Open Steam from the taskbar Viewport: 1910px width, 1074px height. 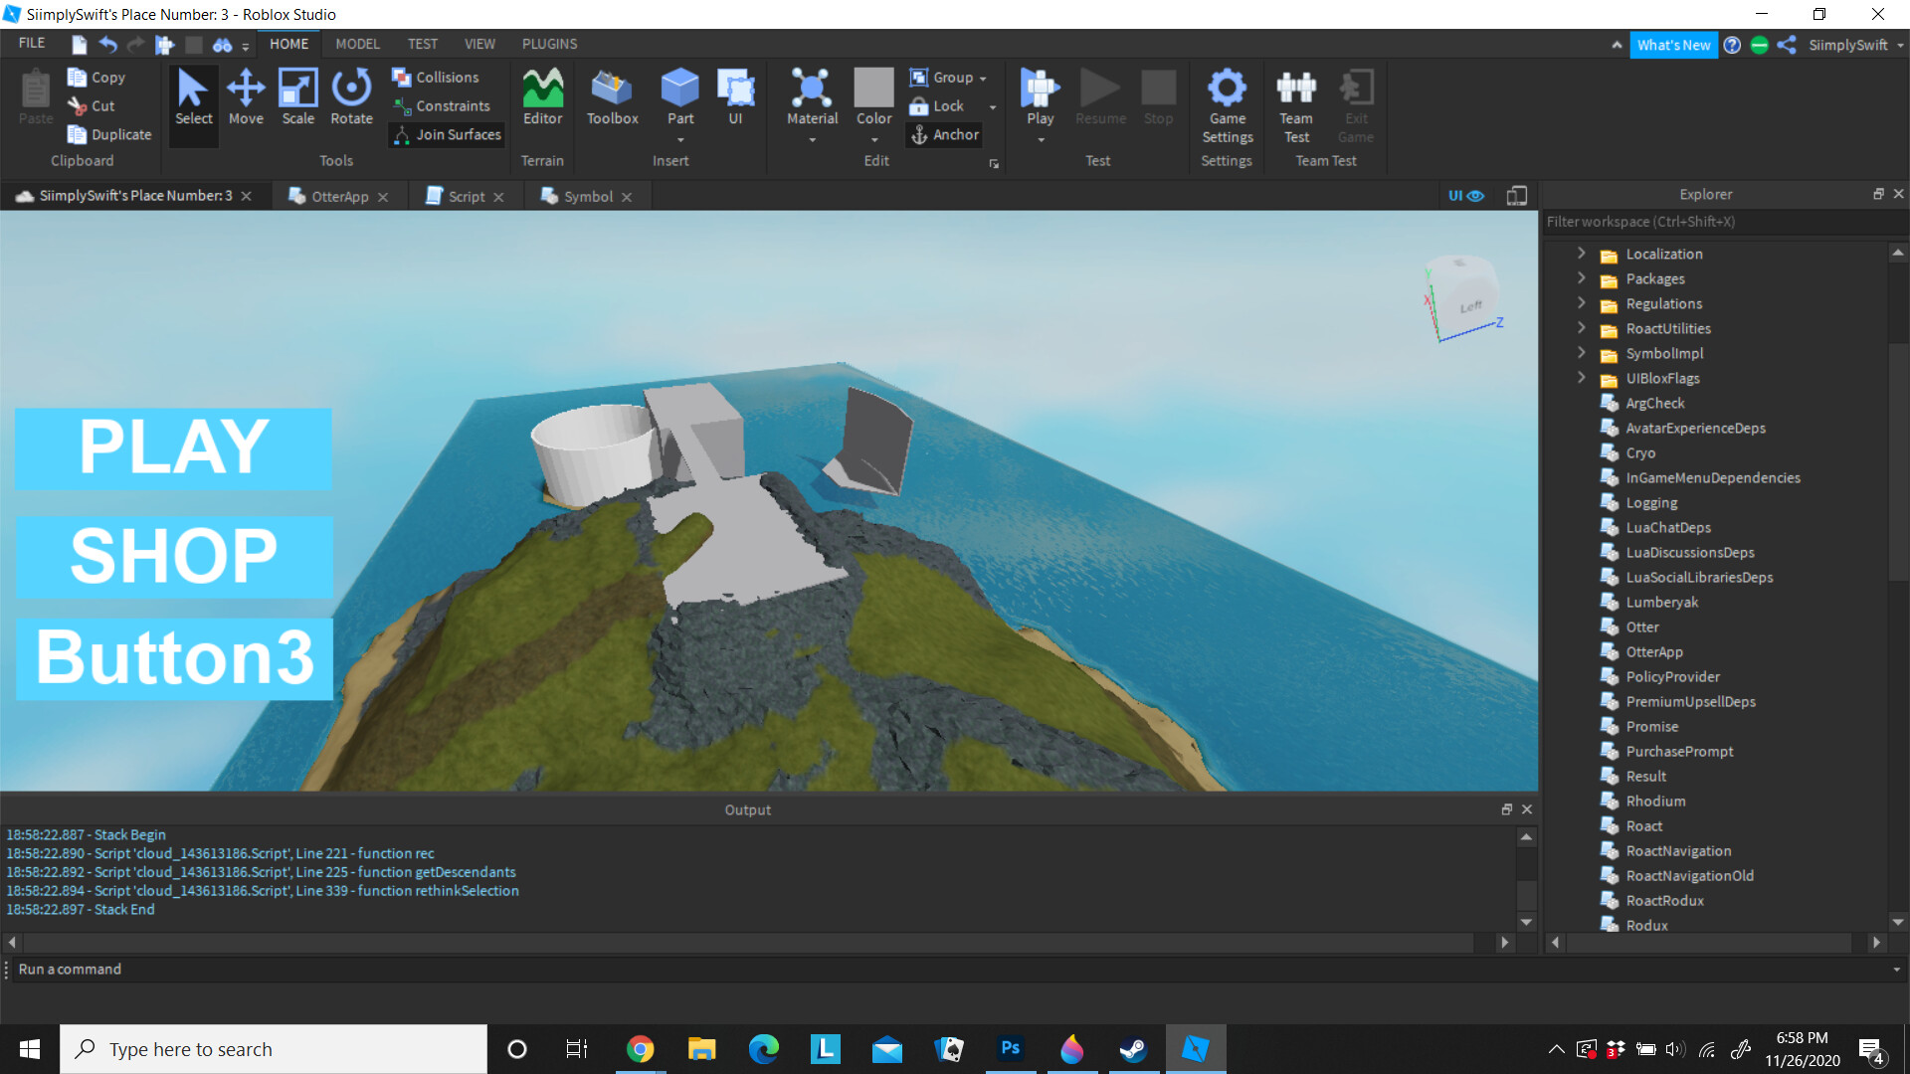click(x=1133, y=1049)
